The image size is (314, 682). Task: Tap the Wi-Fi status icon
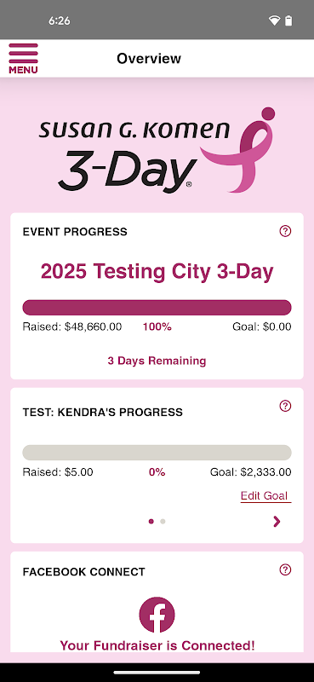pos(274,20)
